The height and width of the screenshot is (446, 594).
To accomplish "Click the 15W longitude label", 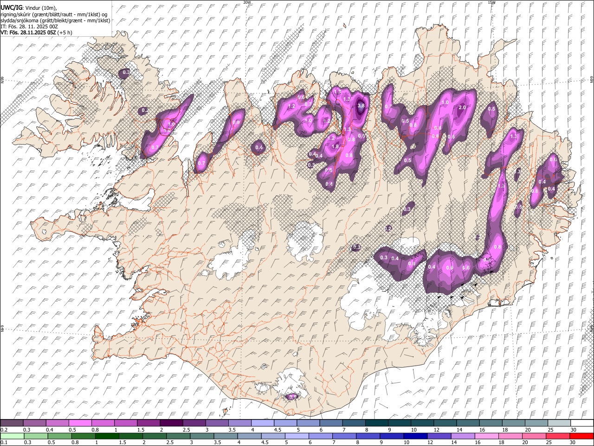I will 491,2.
